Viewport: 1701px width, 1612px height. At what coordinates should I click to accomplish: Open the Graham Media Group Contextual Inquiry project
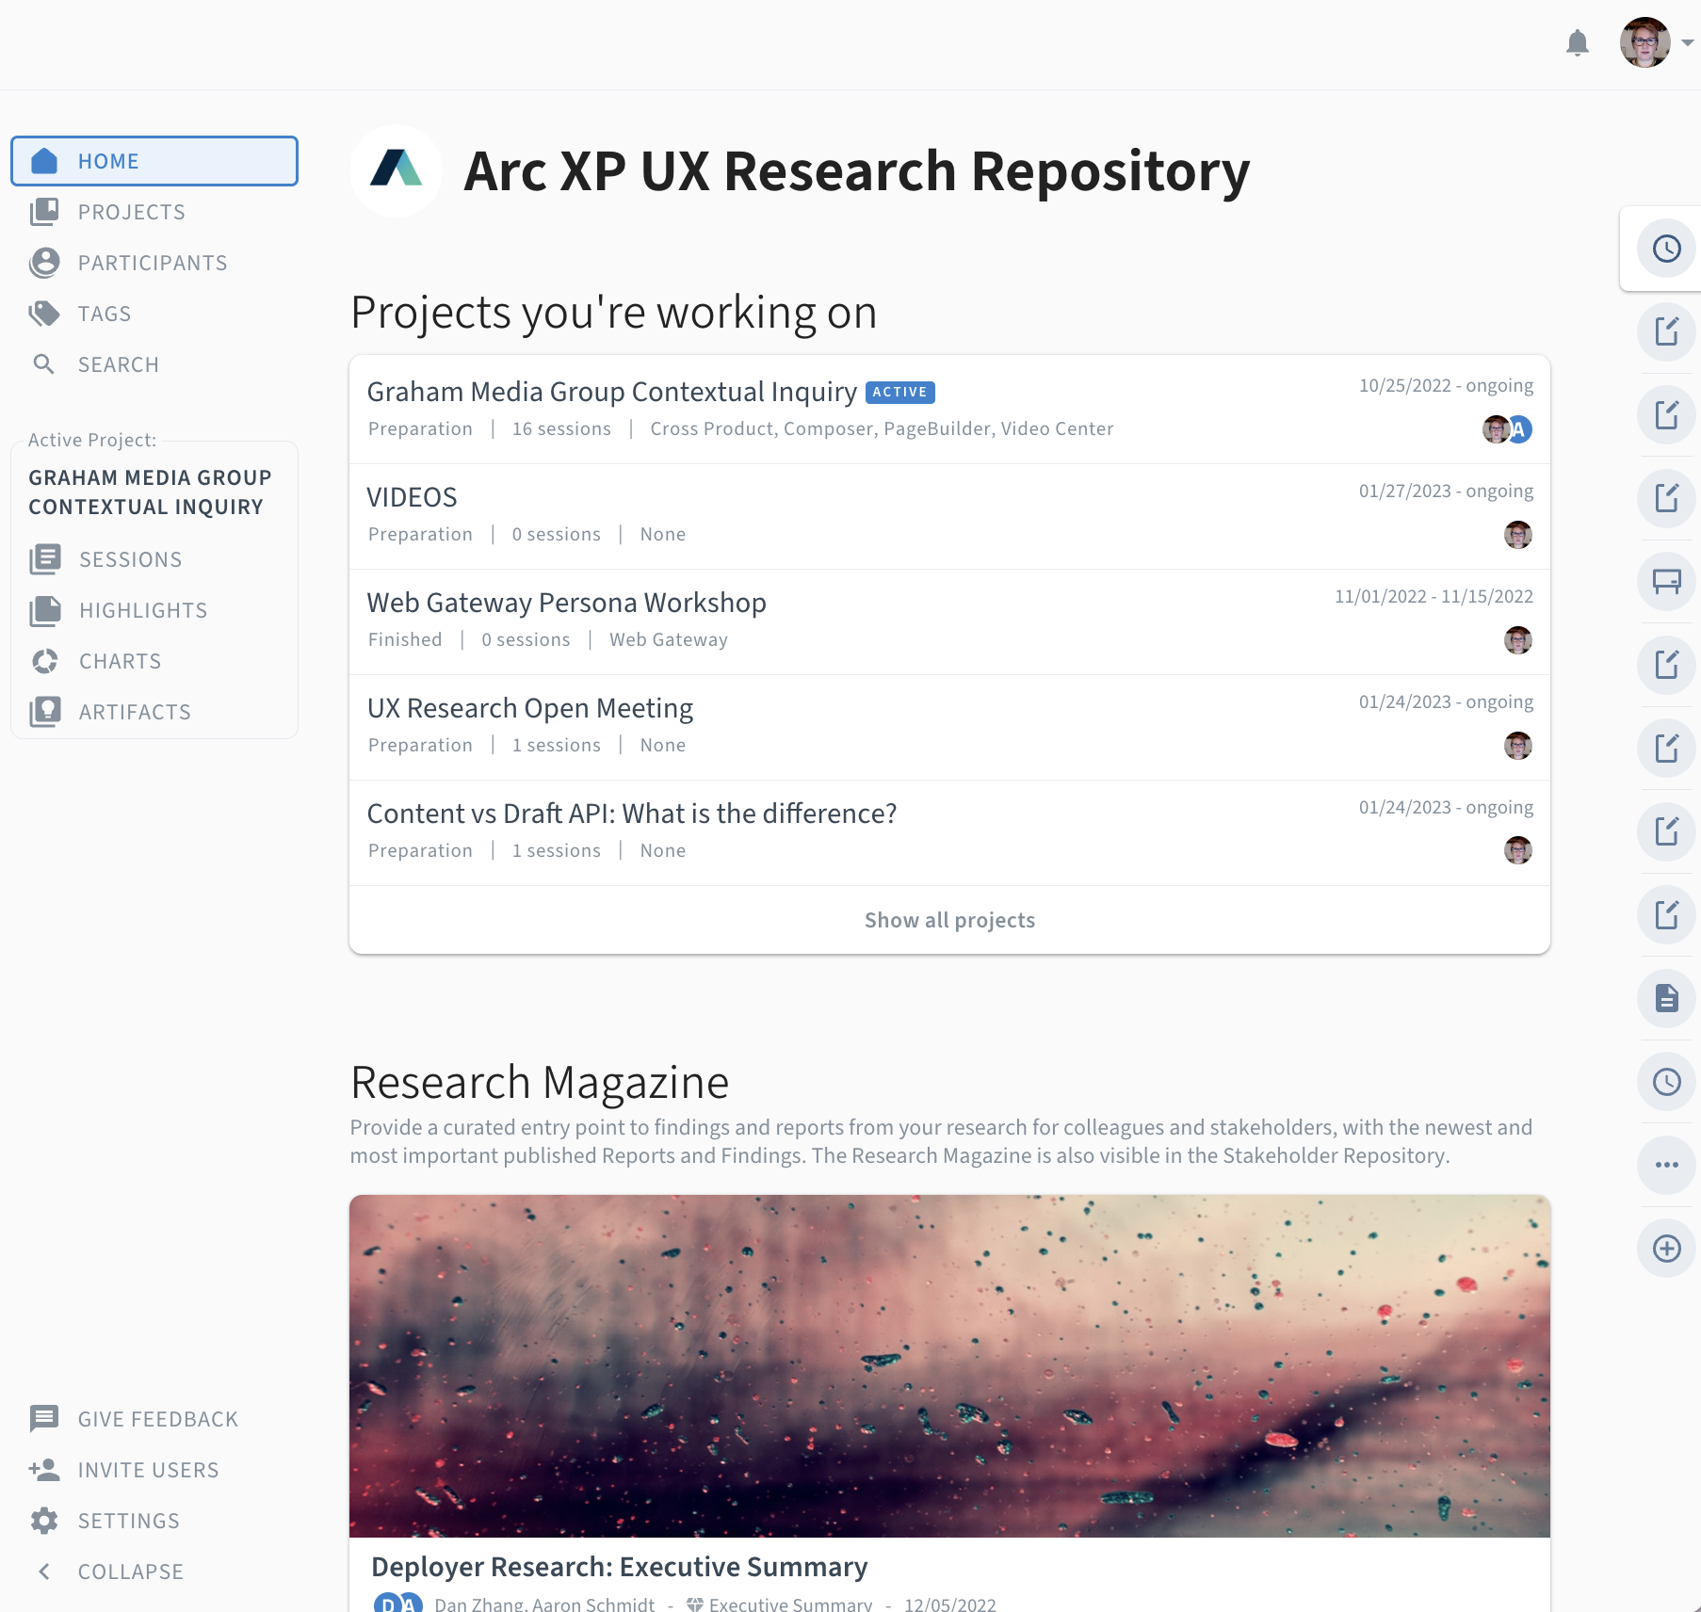[x=611, y=392]
